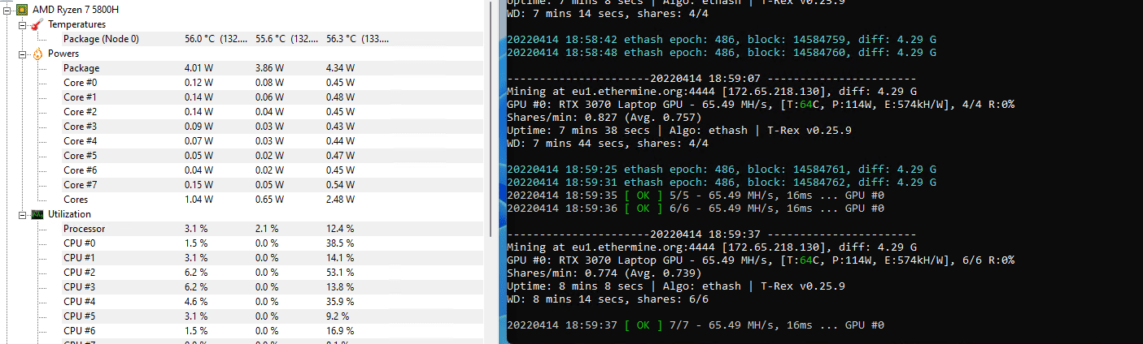
Task: Select the Utilization category label
Action: pos(69,214)
